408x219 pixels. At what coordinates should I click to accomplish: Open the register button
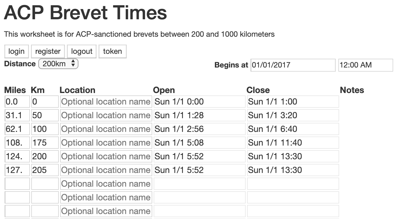point(48,51)
